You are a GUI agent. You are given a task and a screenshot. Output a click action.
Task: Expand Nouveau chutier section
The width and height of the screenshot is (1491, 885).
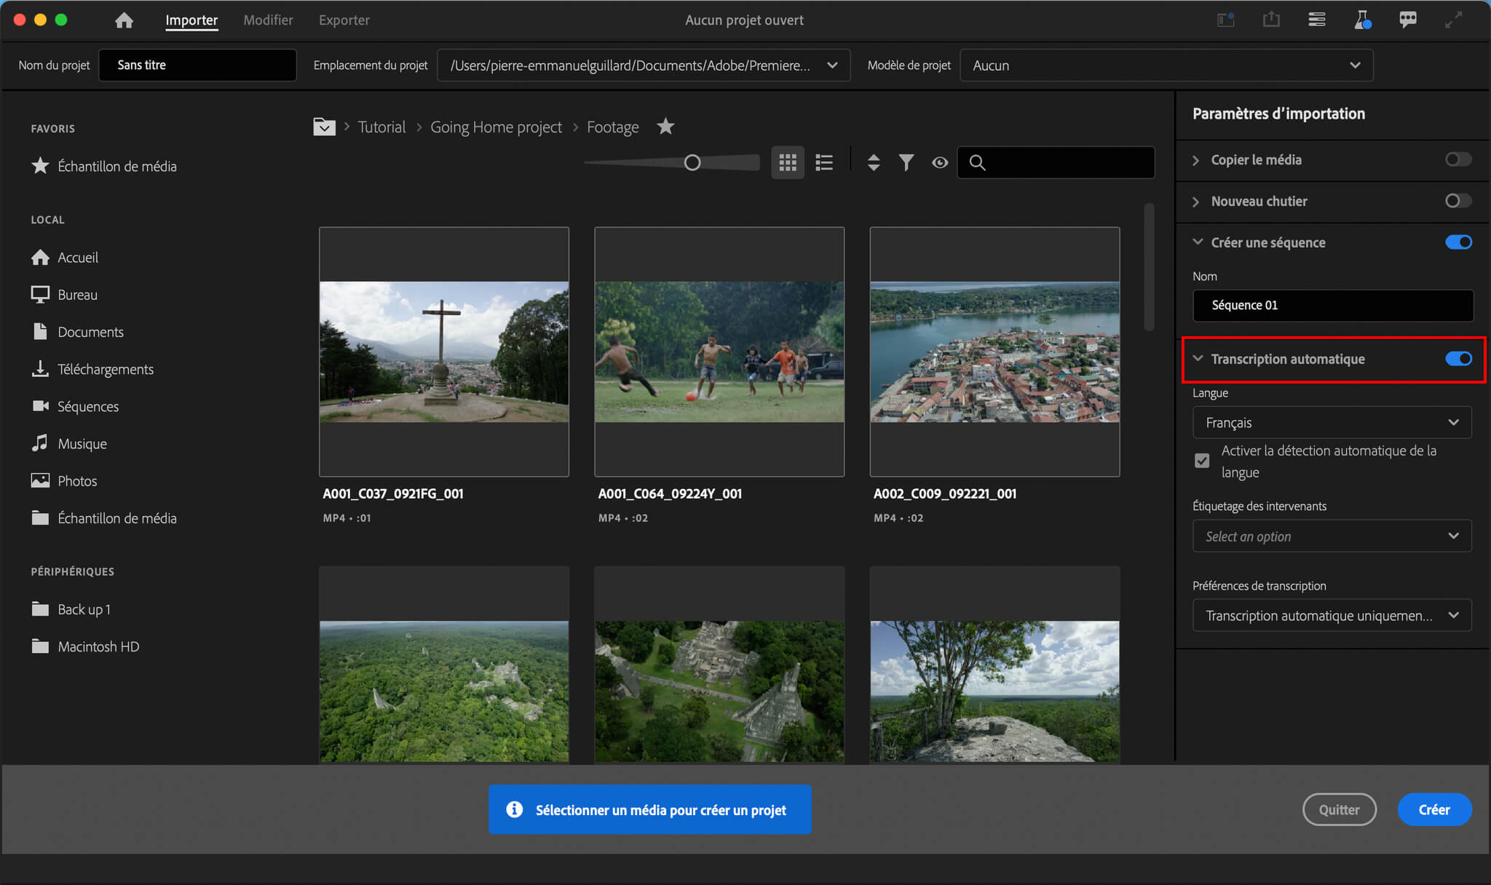[x=1195, y=202]
